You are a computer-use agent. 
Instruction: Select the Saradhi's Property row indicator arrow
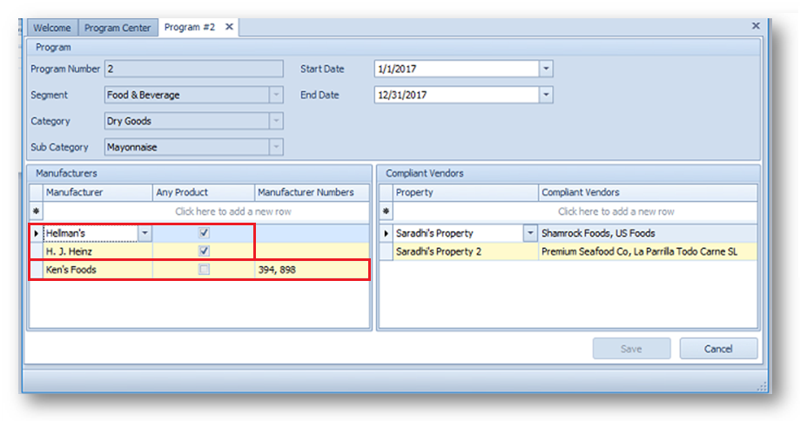(386, 233)
